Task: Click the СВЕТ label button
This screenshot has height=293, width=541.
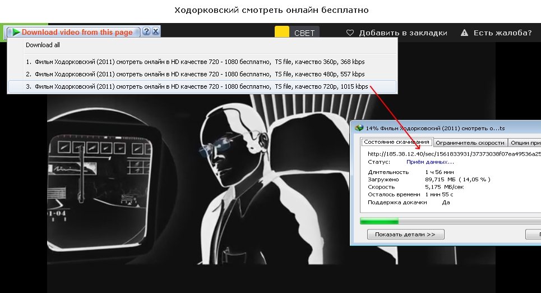Action: click(x=304, y=33)
